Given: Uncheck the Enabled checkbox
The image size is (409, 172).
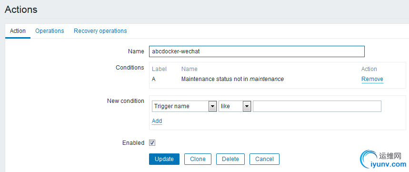Looking at the screenshot, I should point(152,143).
